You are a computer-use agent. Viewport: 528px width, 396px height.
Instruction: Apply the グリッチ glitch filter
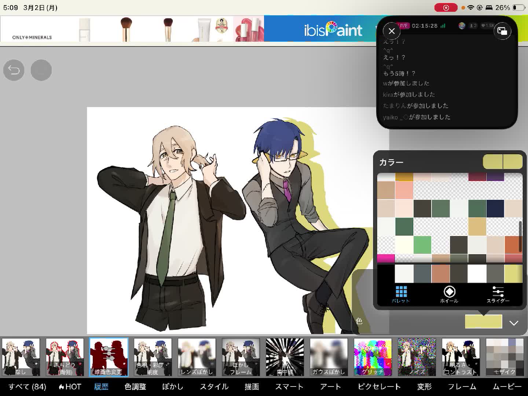pos(373,357)
